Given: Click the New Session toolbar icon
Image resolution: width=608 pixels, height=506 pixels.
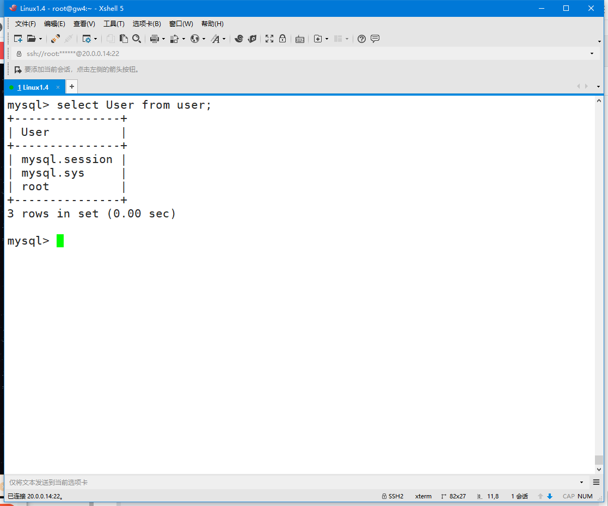Looking at the screenshot, I should (18, 39).
